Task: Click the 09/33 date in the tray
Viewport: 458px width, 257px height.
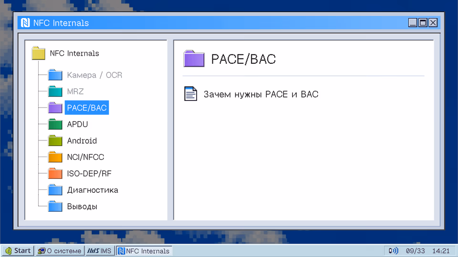Action: (415, 251)
